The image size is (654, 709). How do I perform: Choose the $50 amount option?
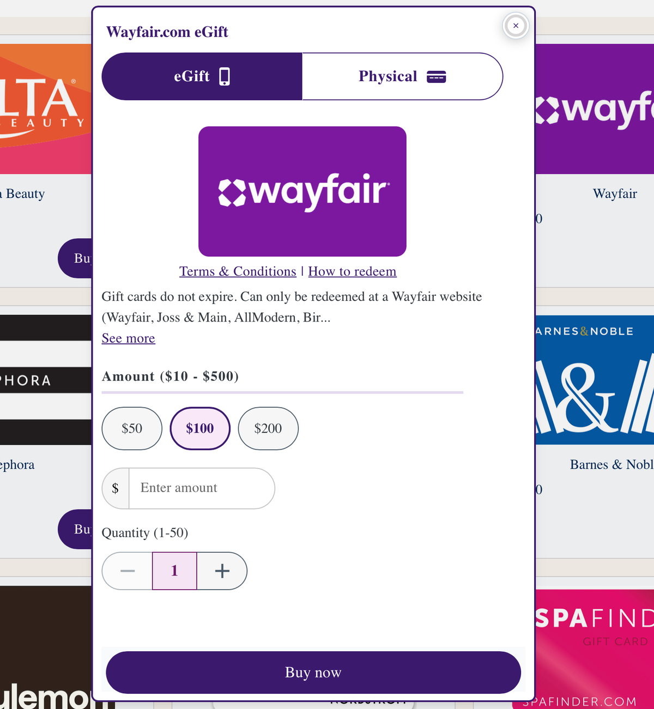[x=132, y=428]
